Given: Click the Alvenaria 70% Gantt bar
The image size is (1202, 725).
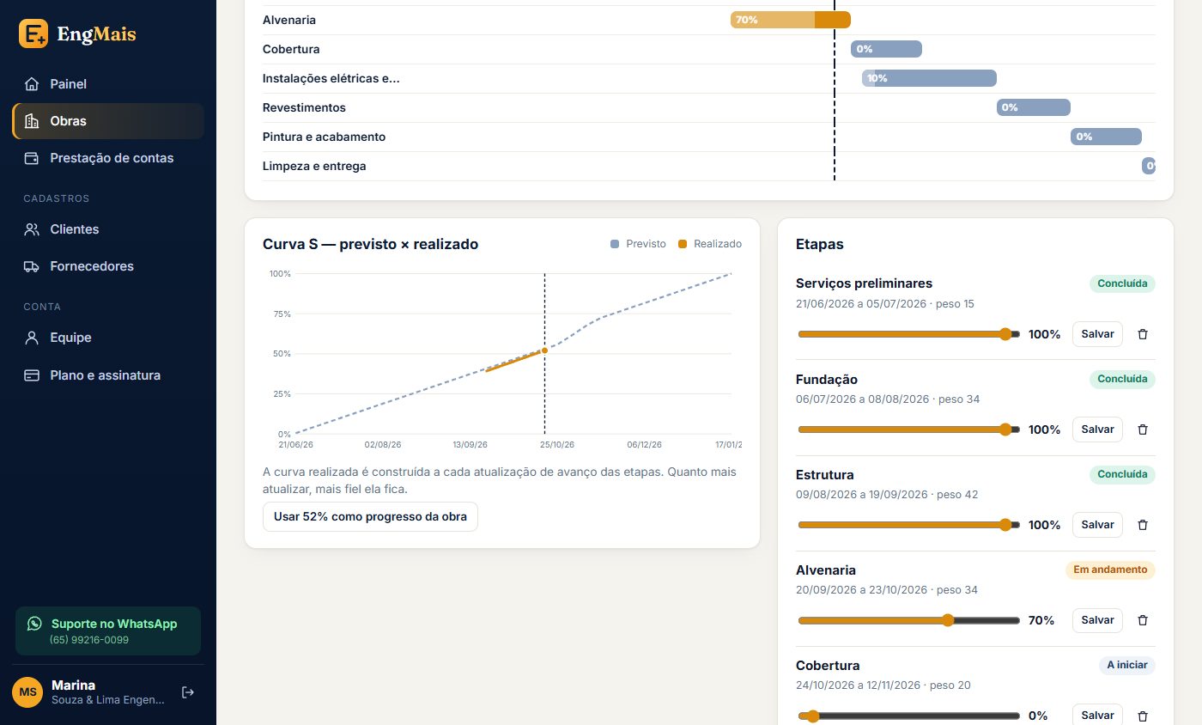Looking at the screenshot, I should (791, 20).
